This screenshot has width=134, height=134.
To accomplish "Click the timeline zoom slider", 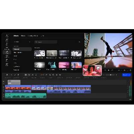I will [x=110, y=75].
